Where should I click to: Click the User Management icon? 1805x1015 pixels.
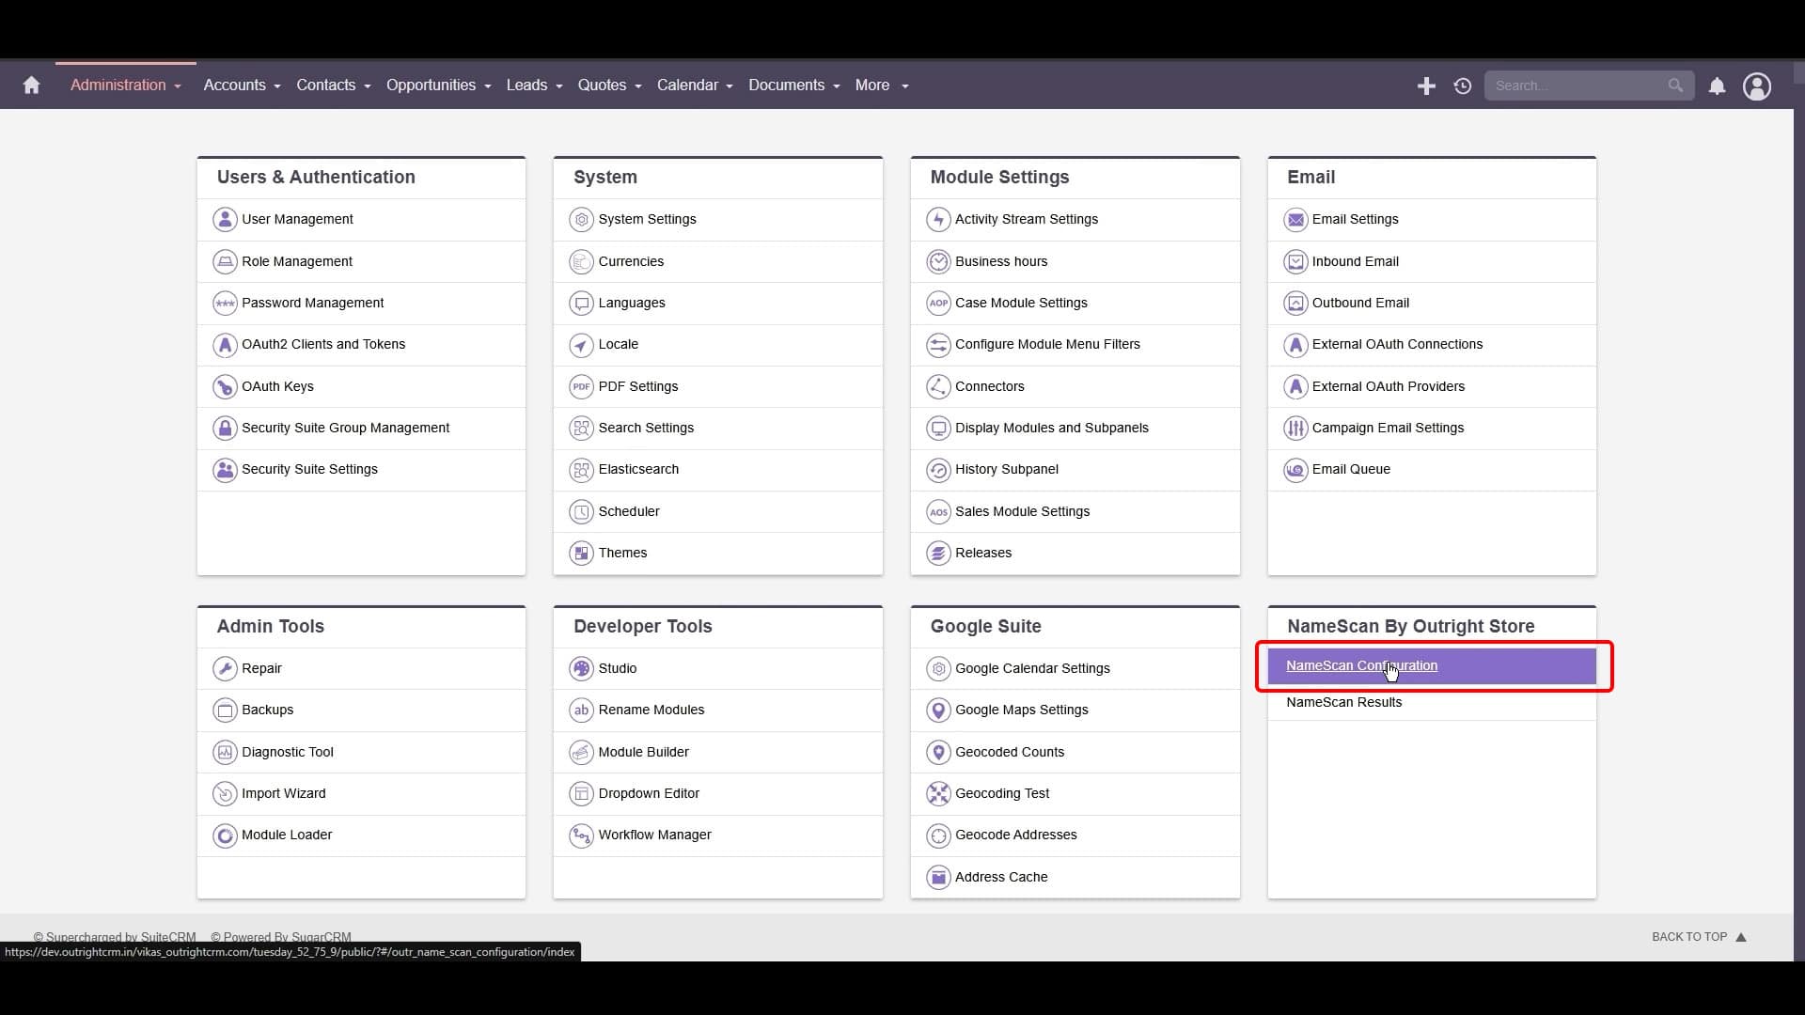coord(225,219)
